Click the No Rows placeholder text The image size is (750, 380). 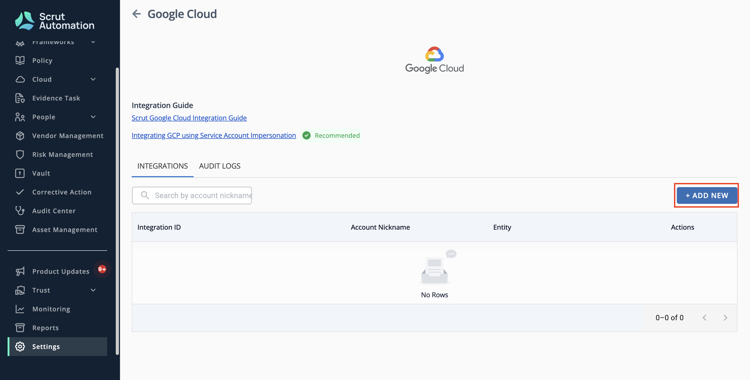434,295
